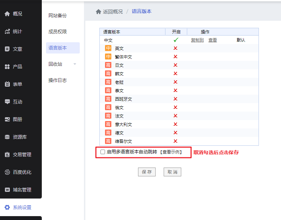Click the 产品 grid icon
The height and width of the screenshot is (220, 281).
[7, 67]
